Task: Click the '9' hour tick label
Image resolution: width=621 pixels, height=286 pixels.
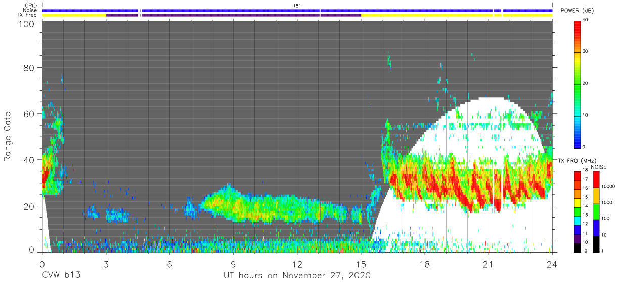Action: (233, 264)
